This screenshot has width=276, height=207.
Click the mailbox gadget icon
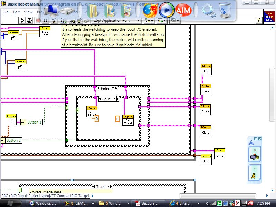(x=255, y=155)
